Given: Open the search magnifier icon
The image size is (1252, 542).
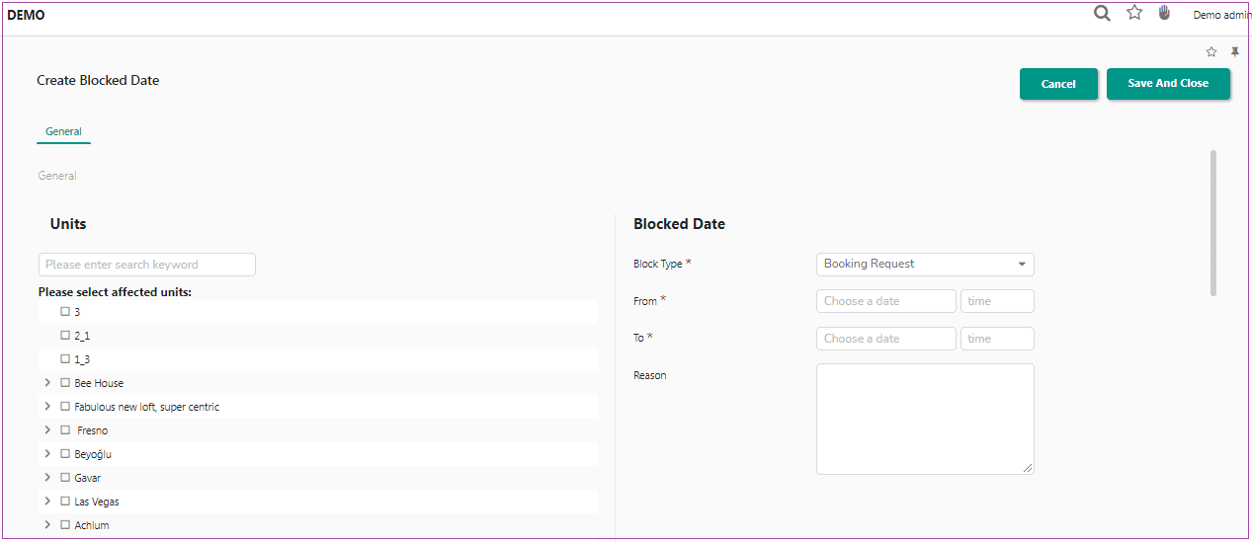Looking at the screenshot, I should coord(1102,14).
